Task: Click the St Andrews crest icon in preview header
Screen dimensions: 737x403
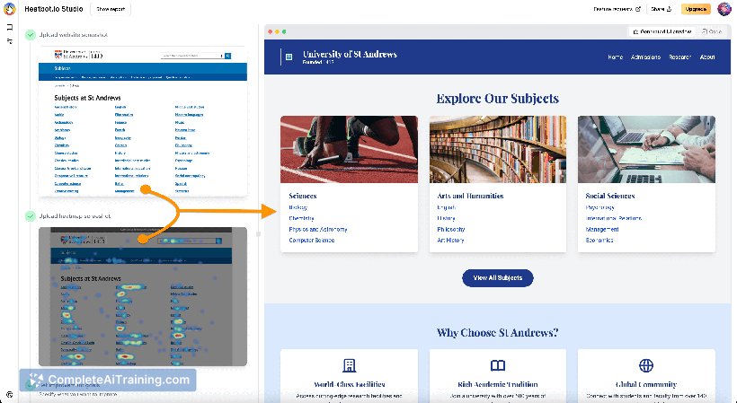Action: click(x=289, y=57)
